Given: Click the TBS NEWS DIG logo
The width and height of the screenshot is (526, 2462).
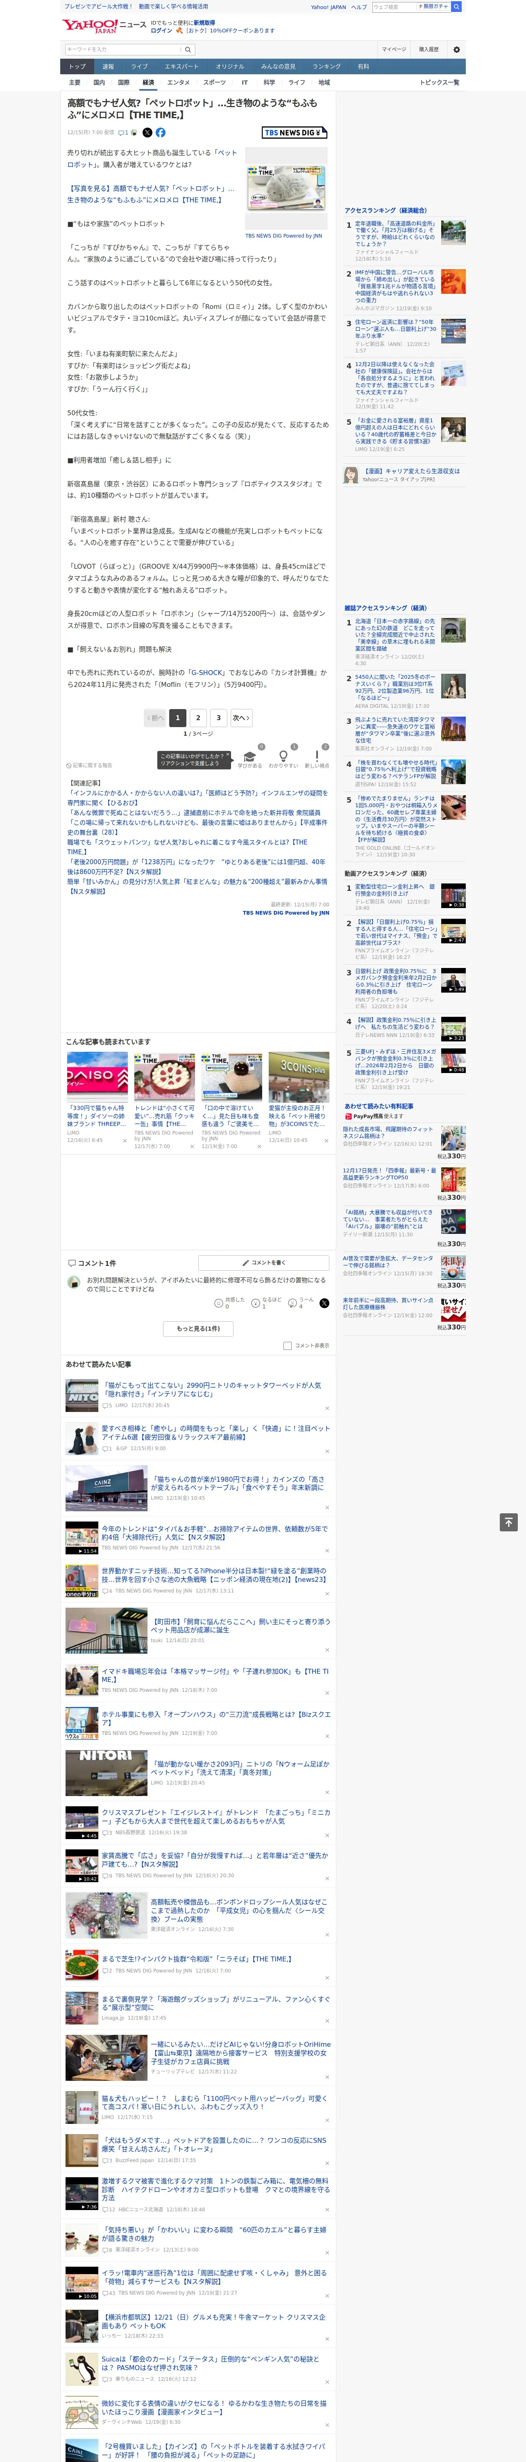Looking at the screenshot, I should click(x=294, y=133).
